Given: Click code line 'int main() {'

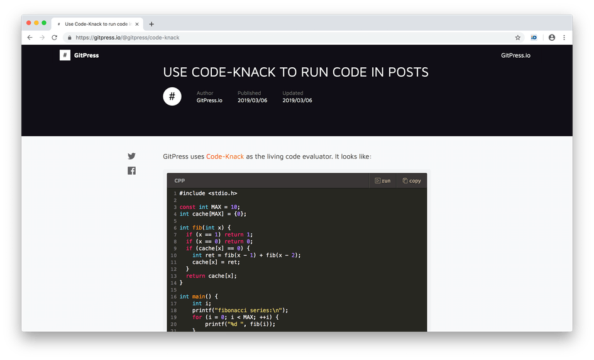Looking at the screenshot, I should (199, 297).
